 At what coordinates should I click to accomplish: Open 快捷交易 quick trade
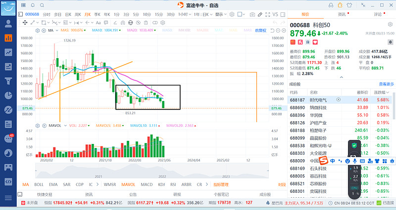pyautogui.click(x=45, y=194)
